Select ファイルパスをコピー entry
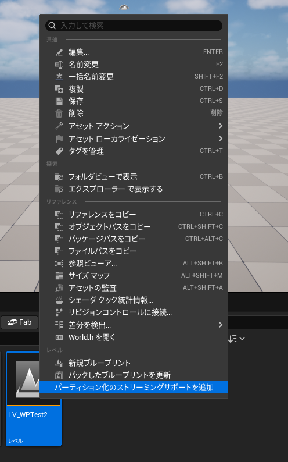This screenshot has width=288, height=462. pyautogui.click(x=134, y=251)
